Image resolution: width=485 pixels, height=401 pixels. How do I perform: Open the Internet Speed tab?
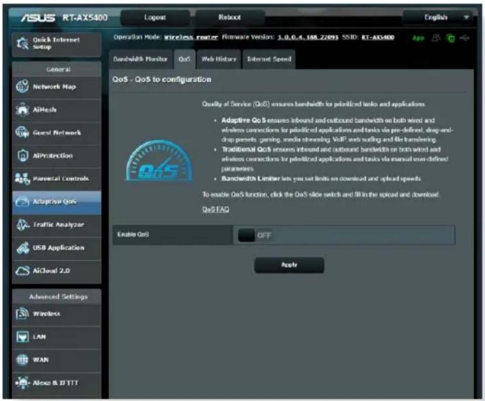269,59
